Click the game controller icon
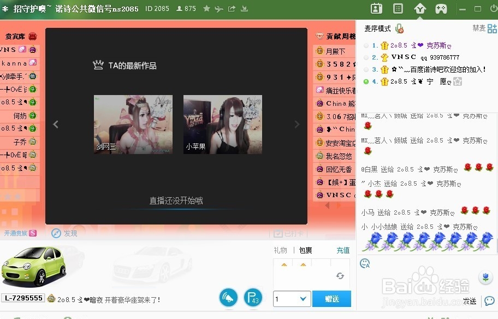 point(441,9)
